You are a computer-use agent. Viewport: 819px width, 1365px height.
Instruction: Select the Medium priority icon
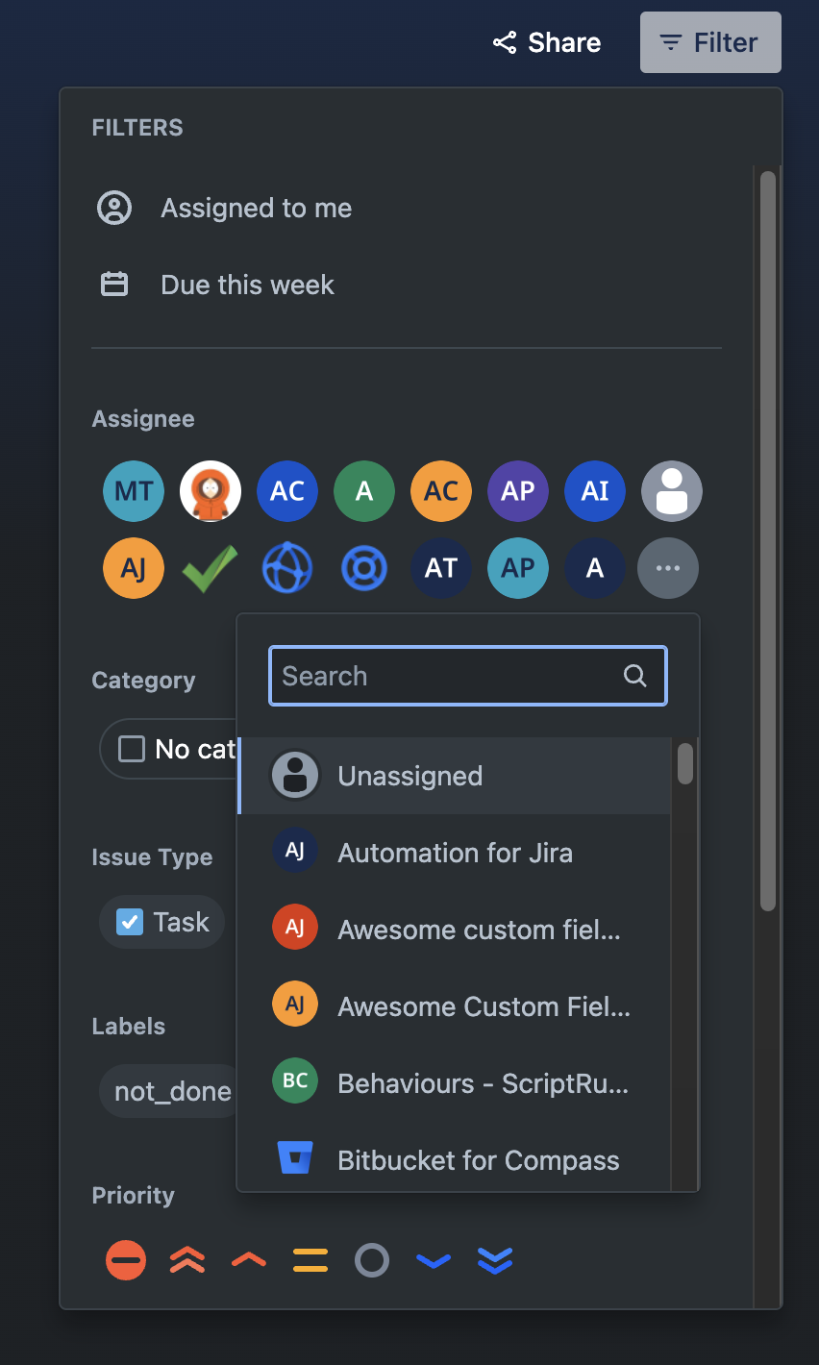(310, 1259)
